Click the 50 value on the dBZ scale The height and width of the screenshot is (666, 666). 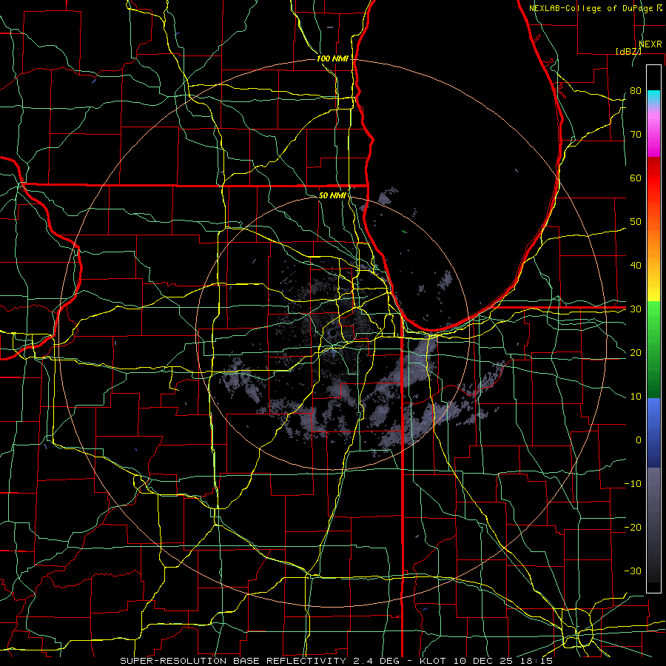(636, 222)
